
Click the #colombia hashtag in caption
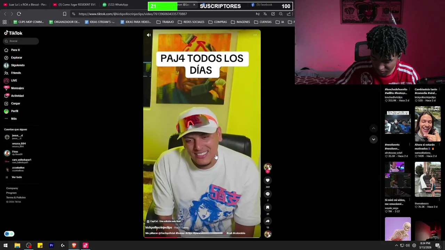(x=239, y=233)
